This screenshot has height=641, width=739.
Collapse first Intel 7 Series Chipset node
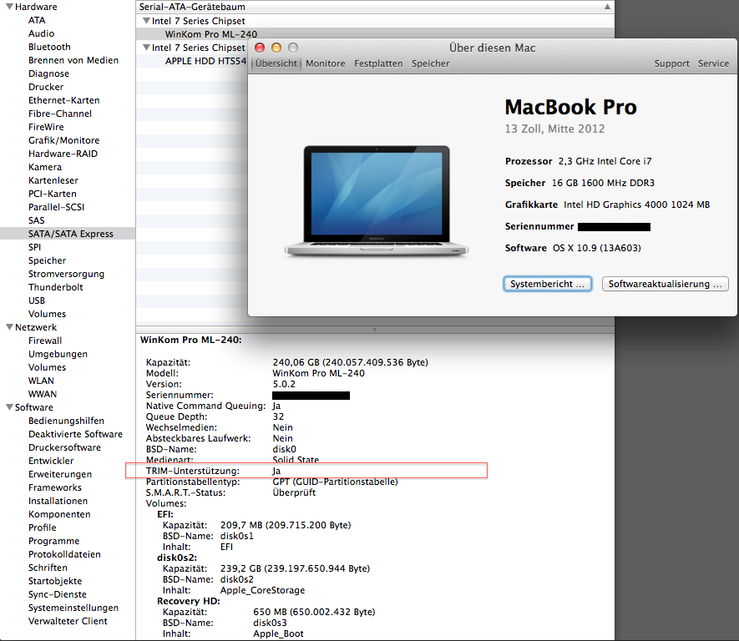pyautogui.click(x=146, y=21)
